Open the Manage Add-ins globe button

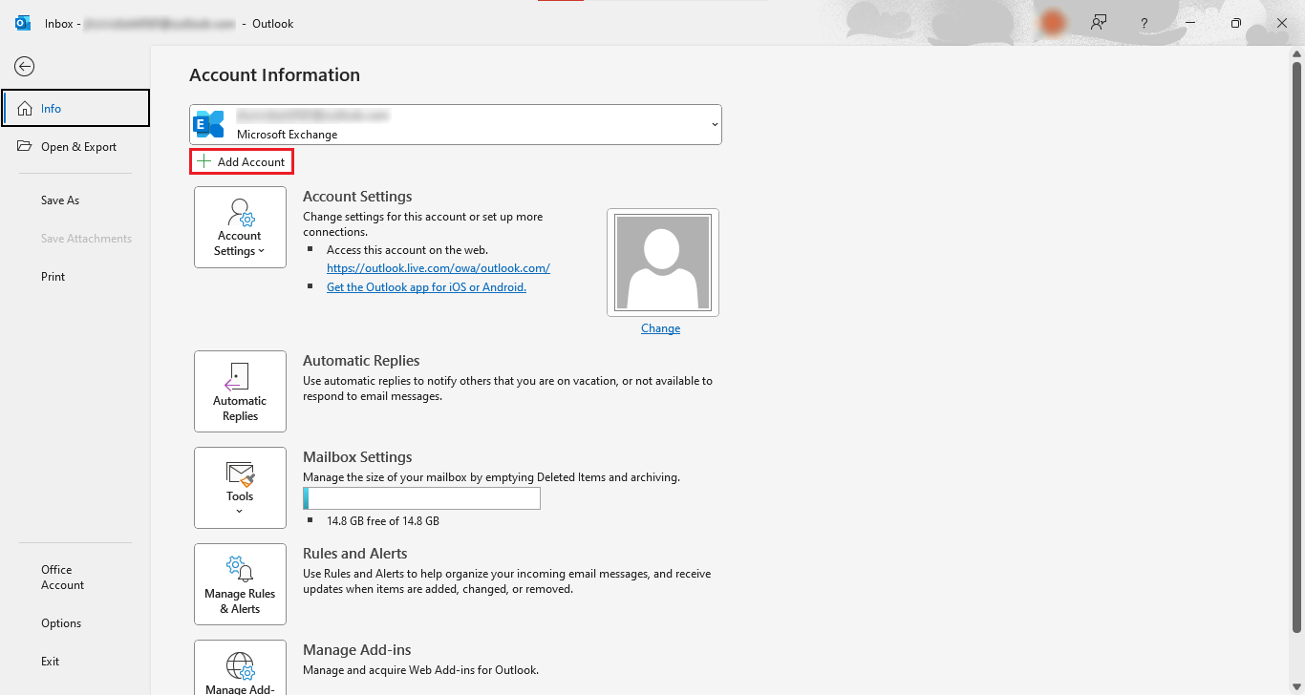[240, 668]
